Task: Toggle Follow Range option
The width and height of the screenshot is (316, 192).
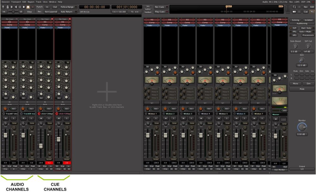Action: [x=68, y=7]
